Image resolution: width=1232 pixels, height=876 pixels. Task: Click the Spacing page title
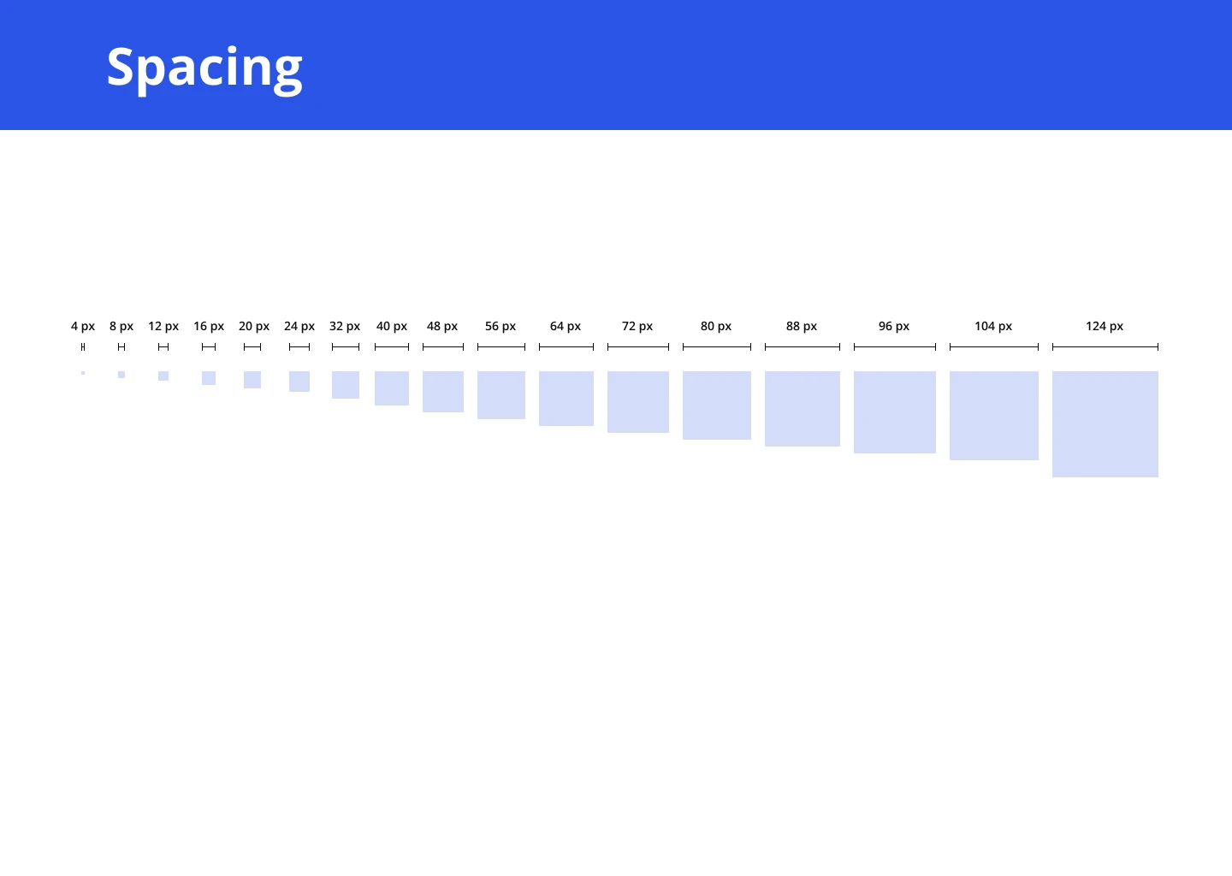204,67
